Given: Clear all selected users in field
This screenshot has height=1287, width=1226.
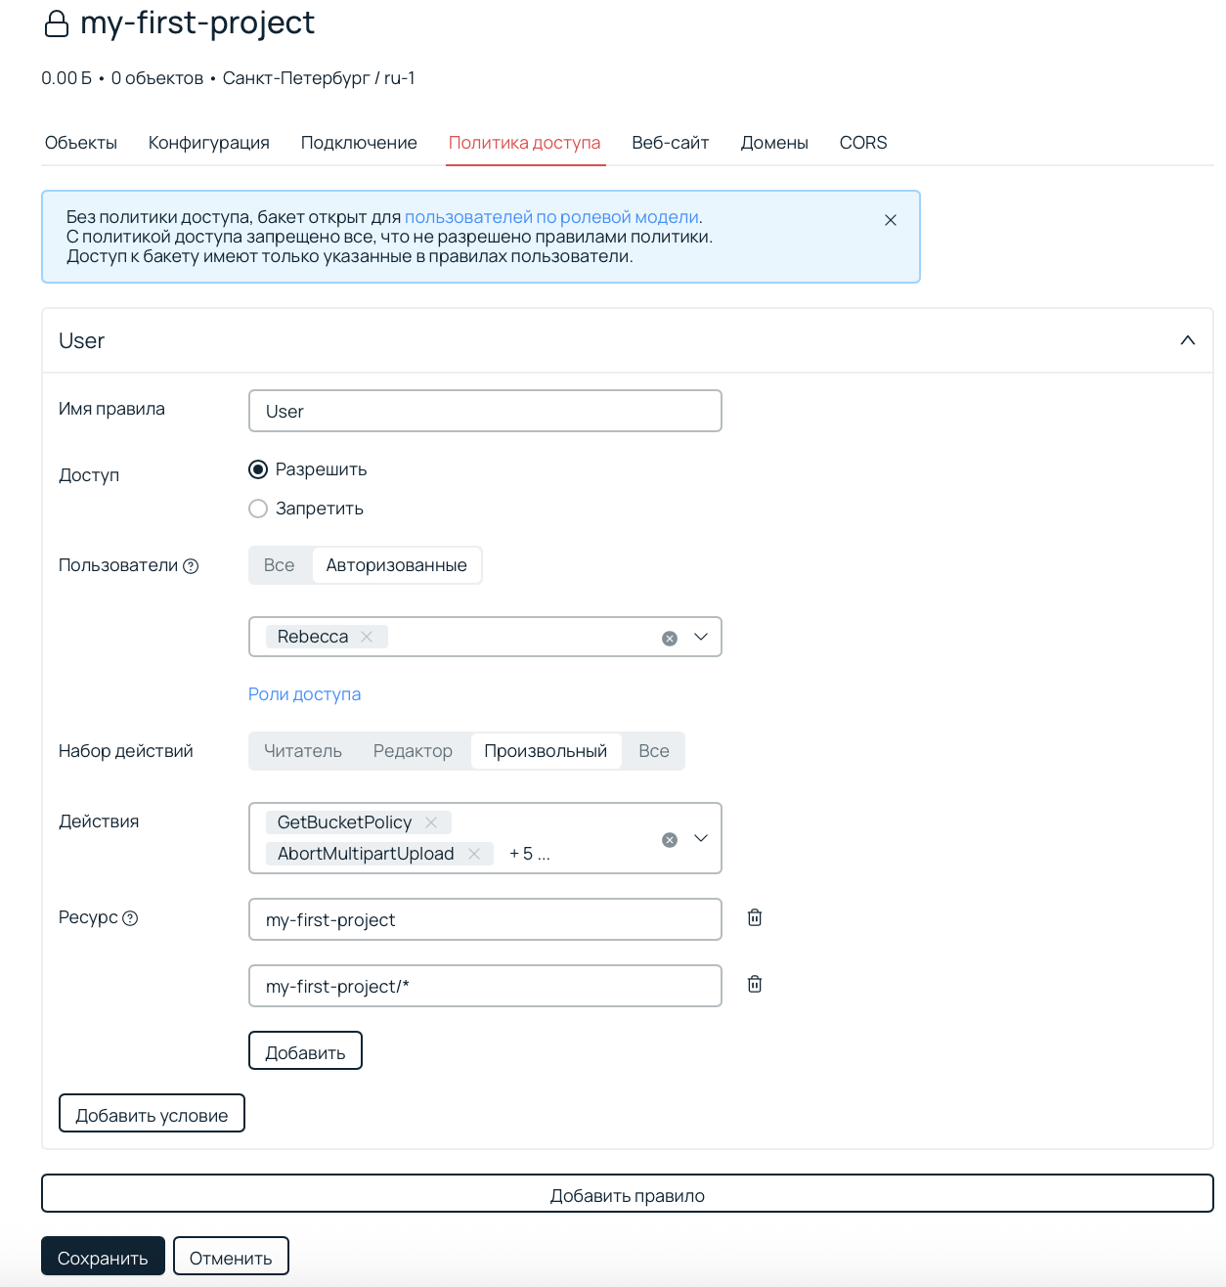Looking at the screenshot, I should pos(670,639).
